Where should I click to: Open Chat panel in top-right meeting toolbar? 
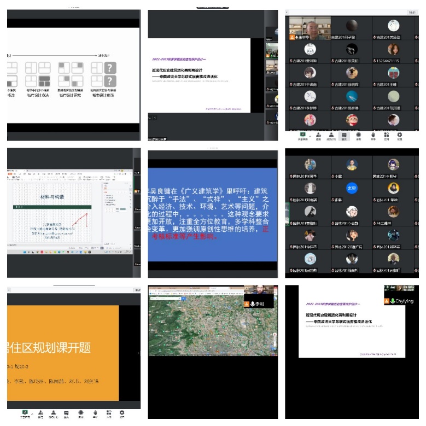click(x=345, y=134)
